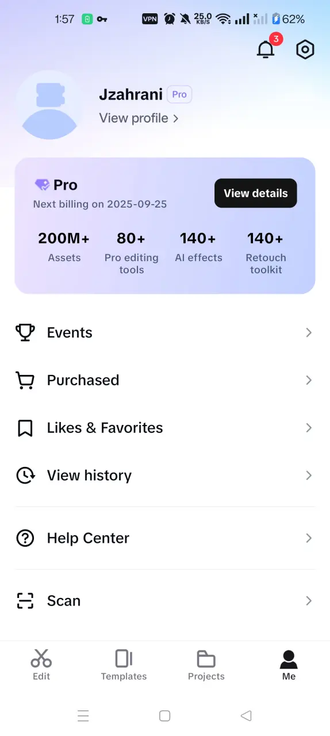The height and width of the screenshot is (736, 330).
Task: Tap the profile avatar picture
Action: click(49, 105)
